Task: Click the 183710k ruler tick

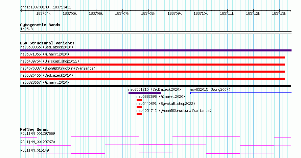Action: click(x=201, y=13)
